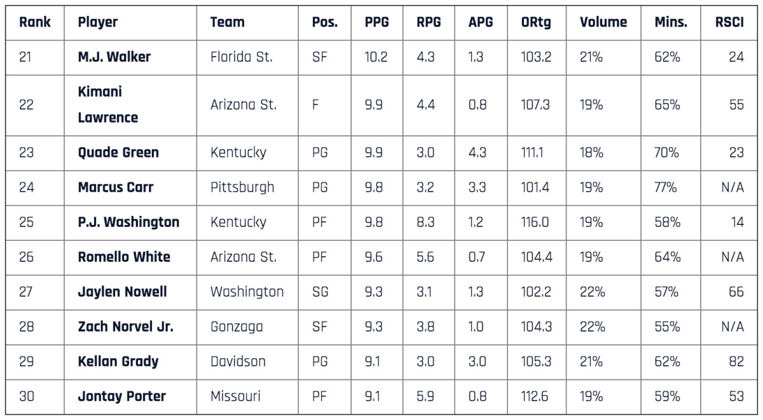763x420 pixels.
Task: Click Kimani Lawrence player name
Action: pyautogui.click(x=107, y=105)
